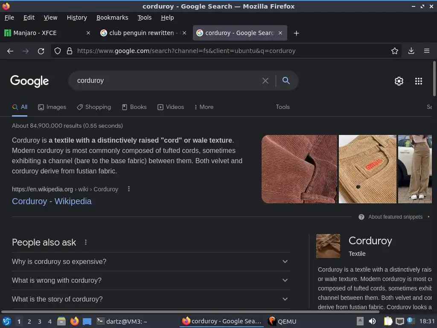Click the Google logo
437x328 pixels.
(29, 81)
